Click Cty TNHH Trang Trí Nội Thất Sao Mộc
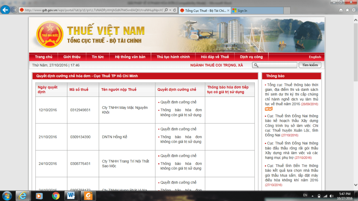Image resolution: width=358 pixels, height=201 pixels. (126, 164)
